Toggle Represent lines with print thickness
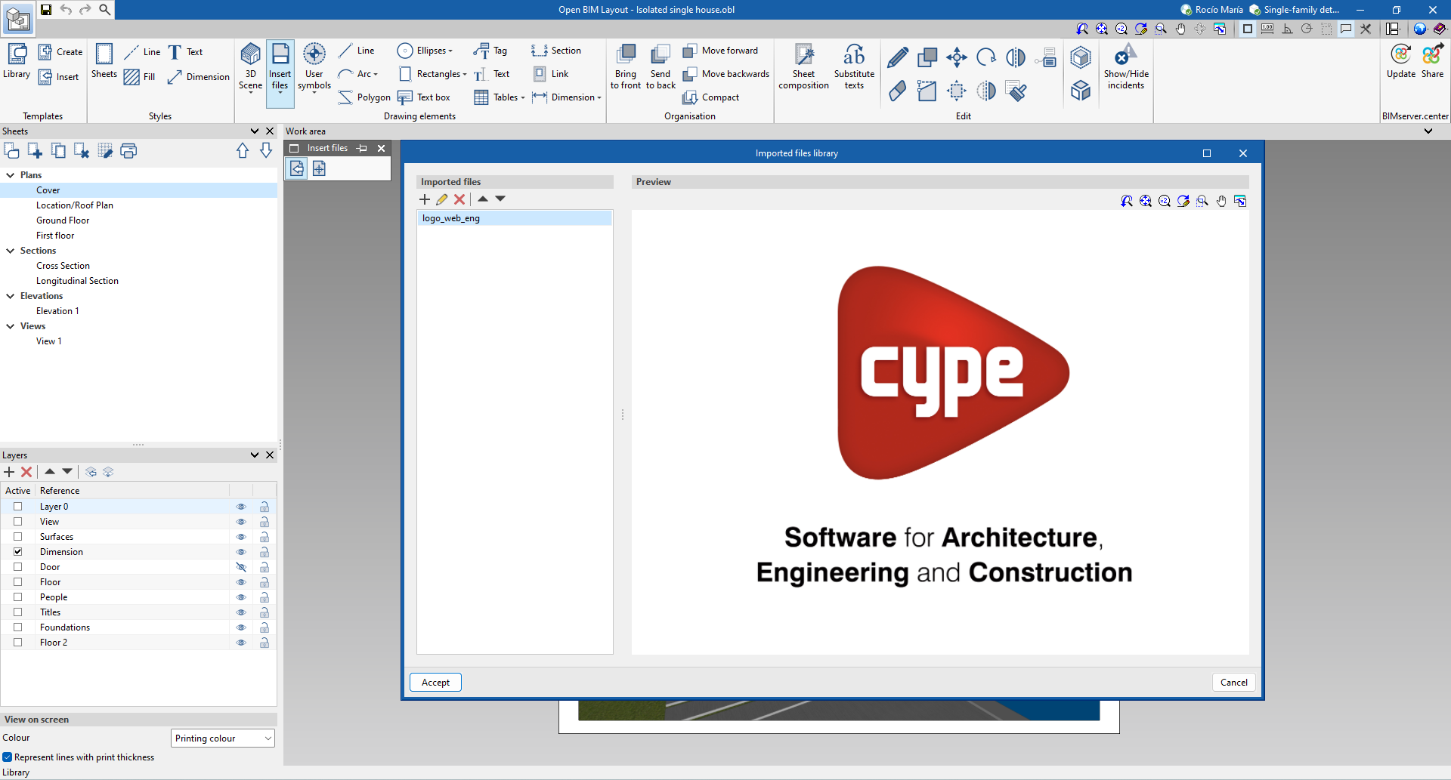Screen dimensions: 1451x780 (8, 757)
